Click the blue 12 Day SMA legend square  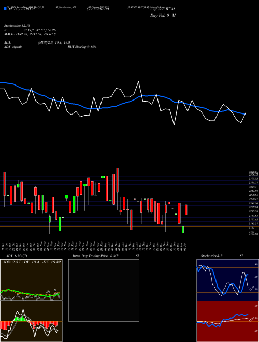tap(5, 9)
